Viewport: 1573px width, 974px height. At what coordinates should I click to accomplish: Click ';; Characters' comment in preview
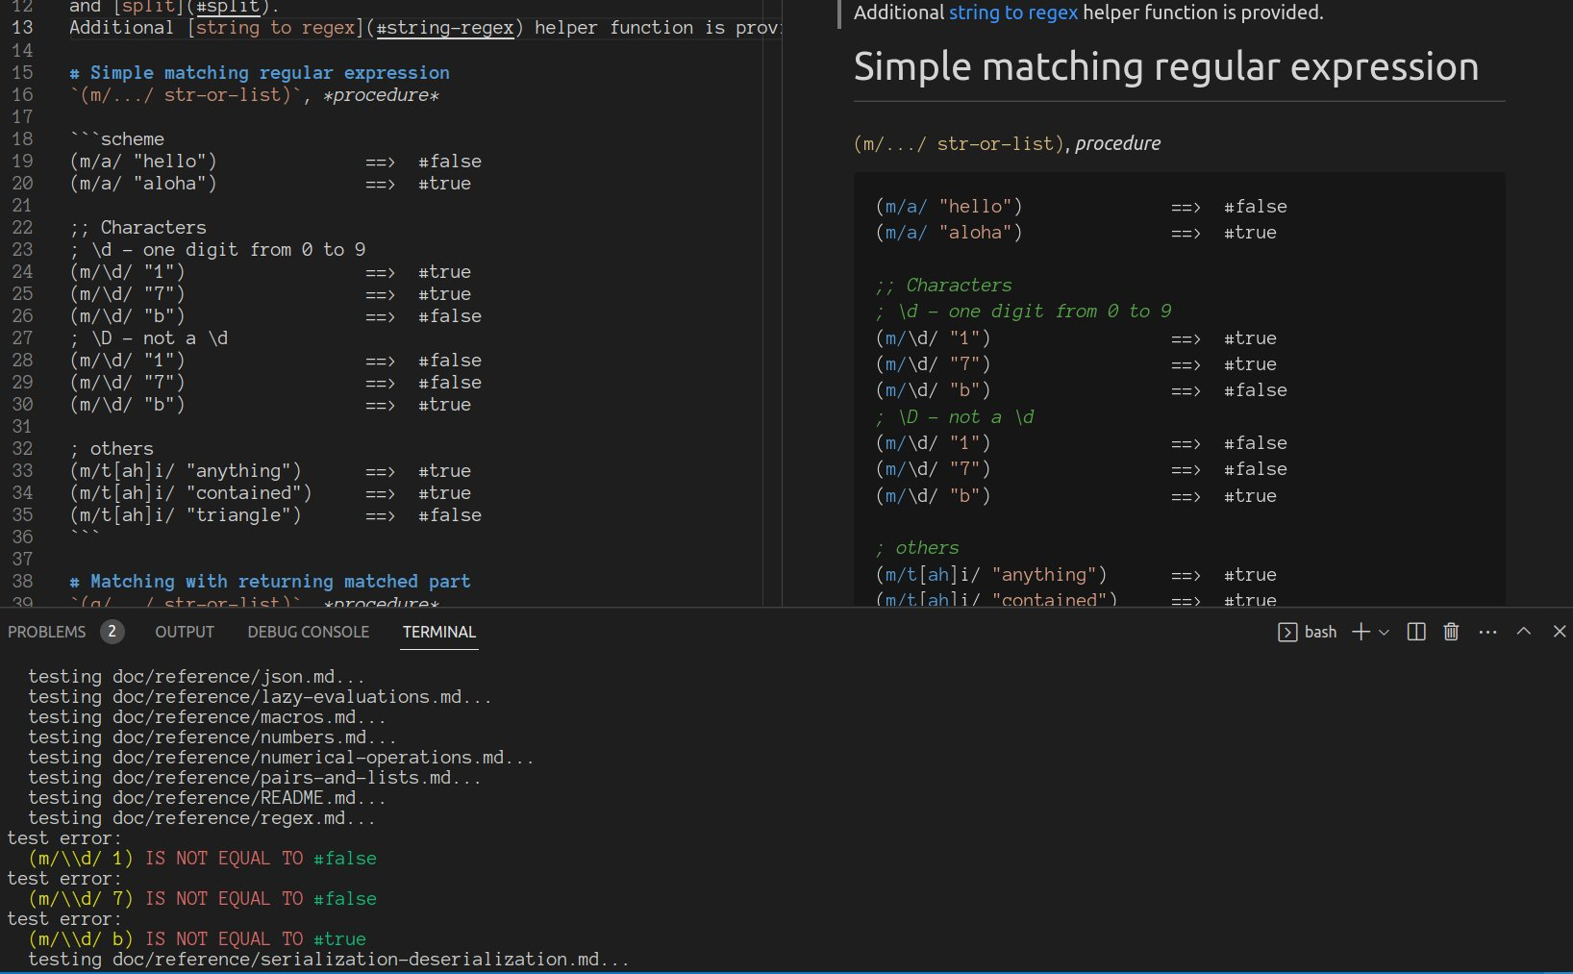point(944,286)
